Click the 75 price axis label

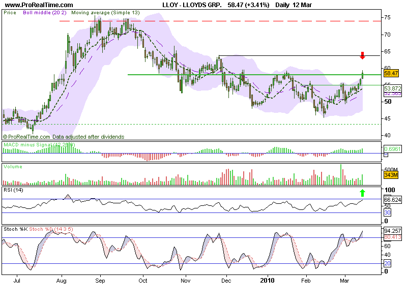[x=387, y=17]
